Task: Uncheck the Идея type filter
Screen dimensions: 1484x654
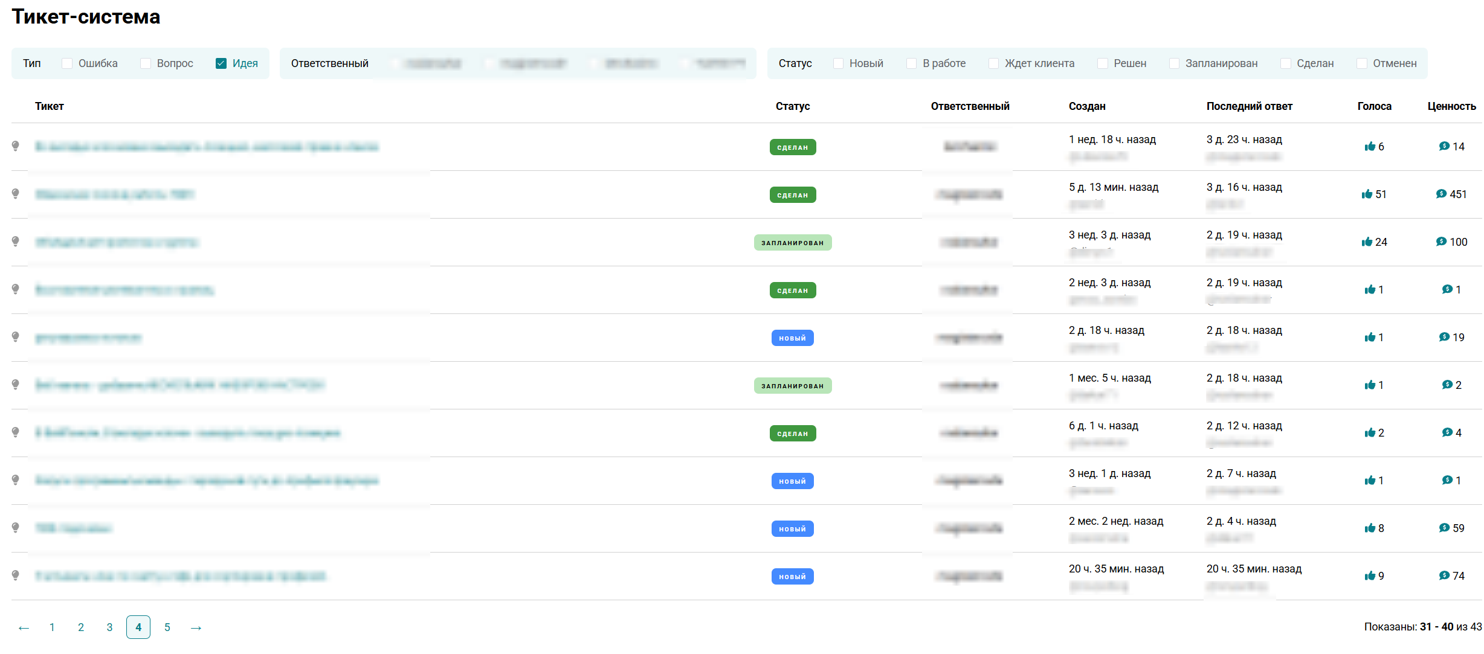Action: (x=221, y=63)
